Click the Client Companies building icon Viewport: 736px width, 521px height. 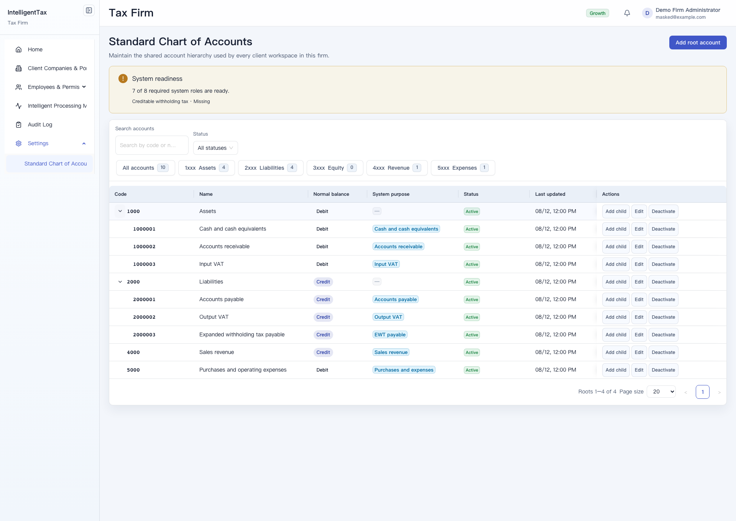pos(18,68)
